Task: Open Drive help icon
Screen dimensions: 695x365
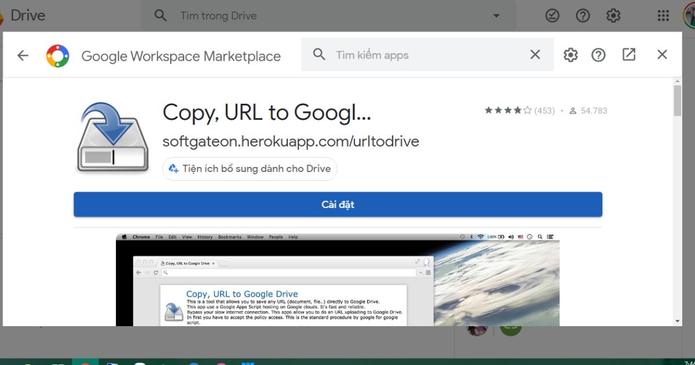Action: click(x=583, y=16)
